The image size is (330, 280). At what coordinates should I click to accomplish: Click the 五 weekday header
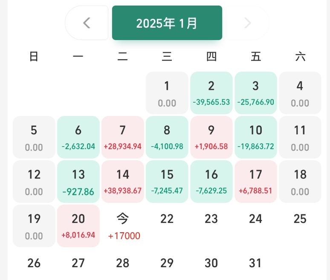[x=256, y=57]
